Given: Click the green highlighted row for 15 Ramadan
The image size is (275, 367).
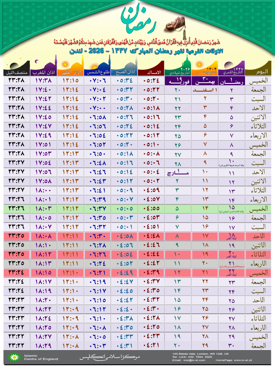Looking at the screenshot, I should pos(137,209).
